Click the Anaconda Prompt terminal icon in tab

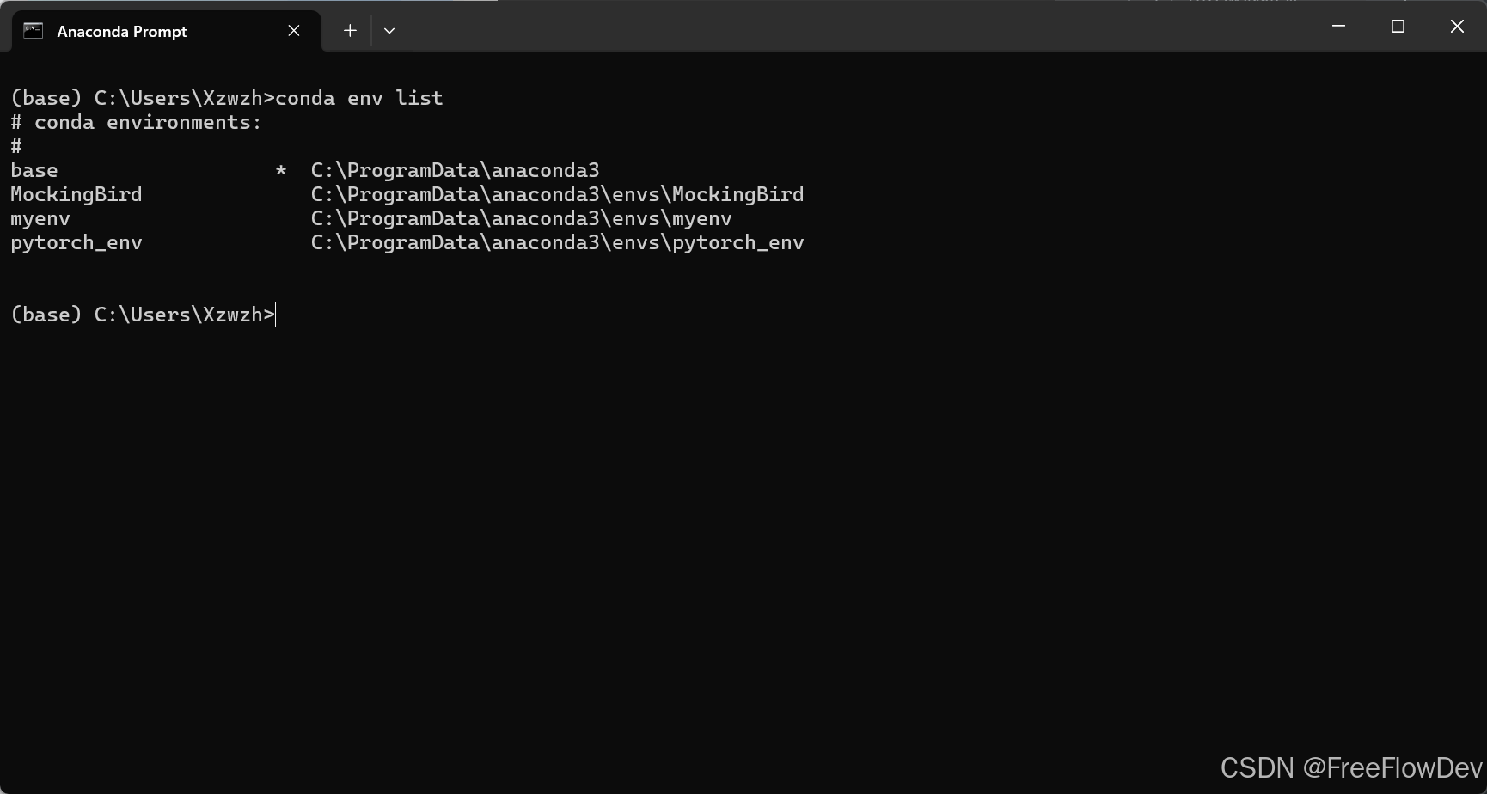click(33, 31)
